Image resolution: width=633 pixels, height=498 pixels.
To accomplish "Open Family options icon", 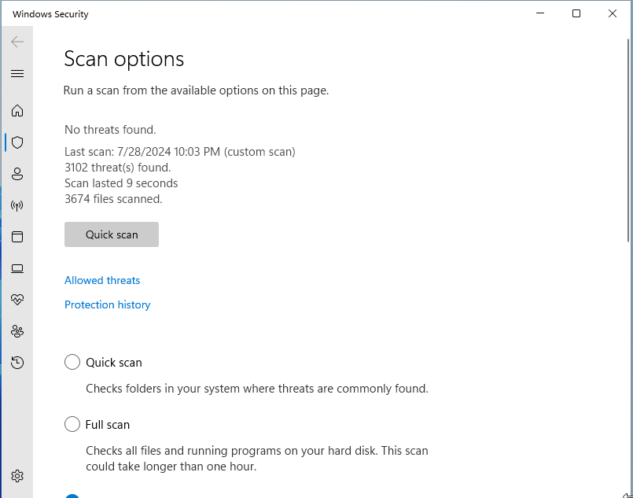I will (17, 331).
